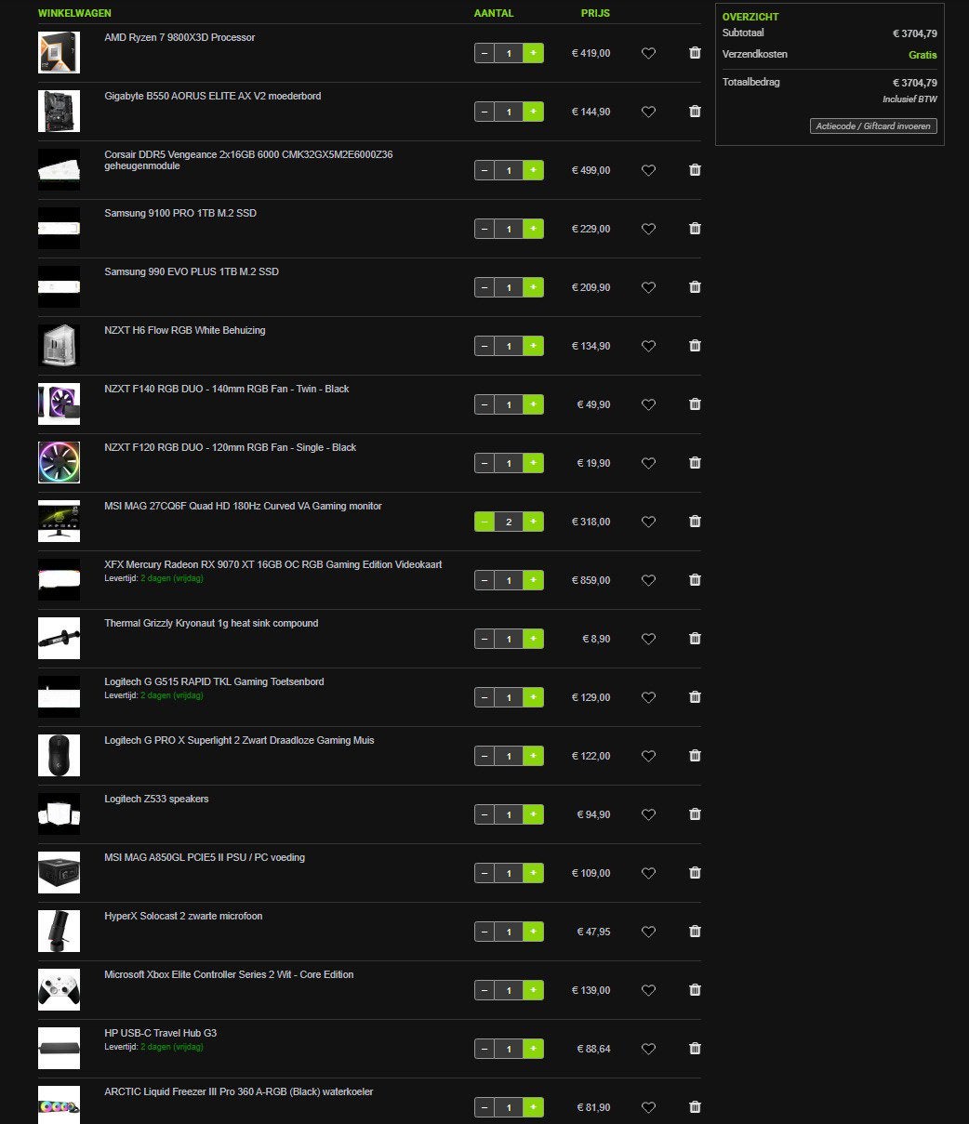Open Logitech G PRO X Superlight 2 product page
The image size is (969, 1124).
tap(239, 741)
